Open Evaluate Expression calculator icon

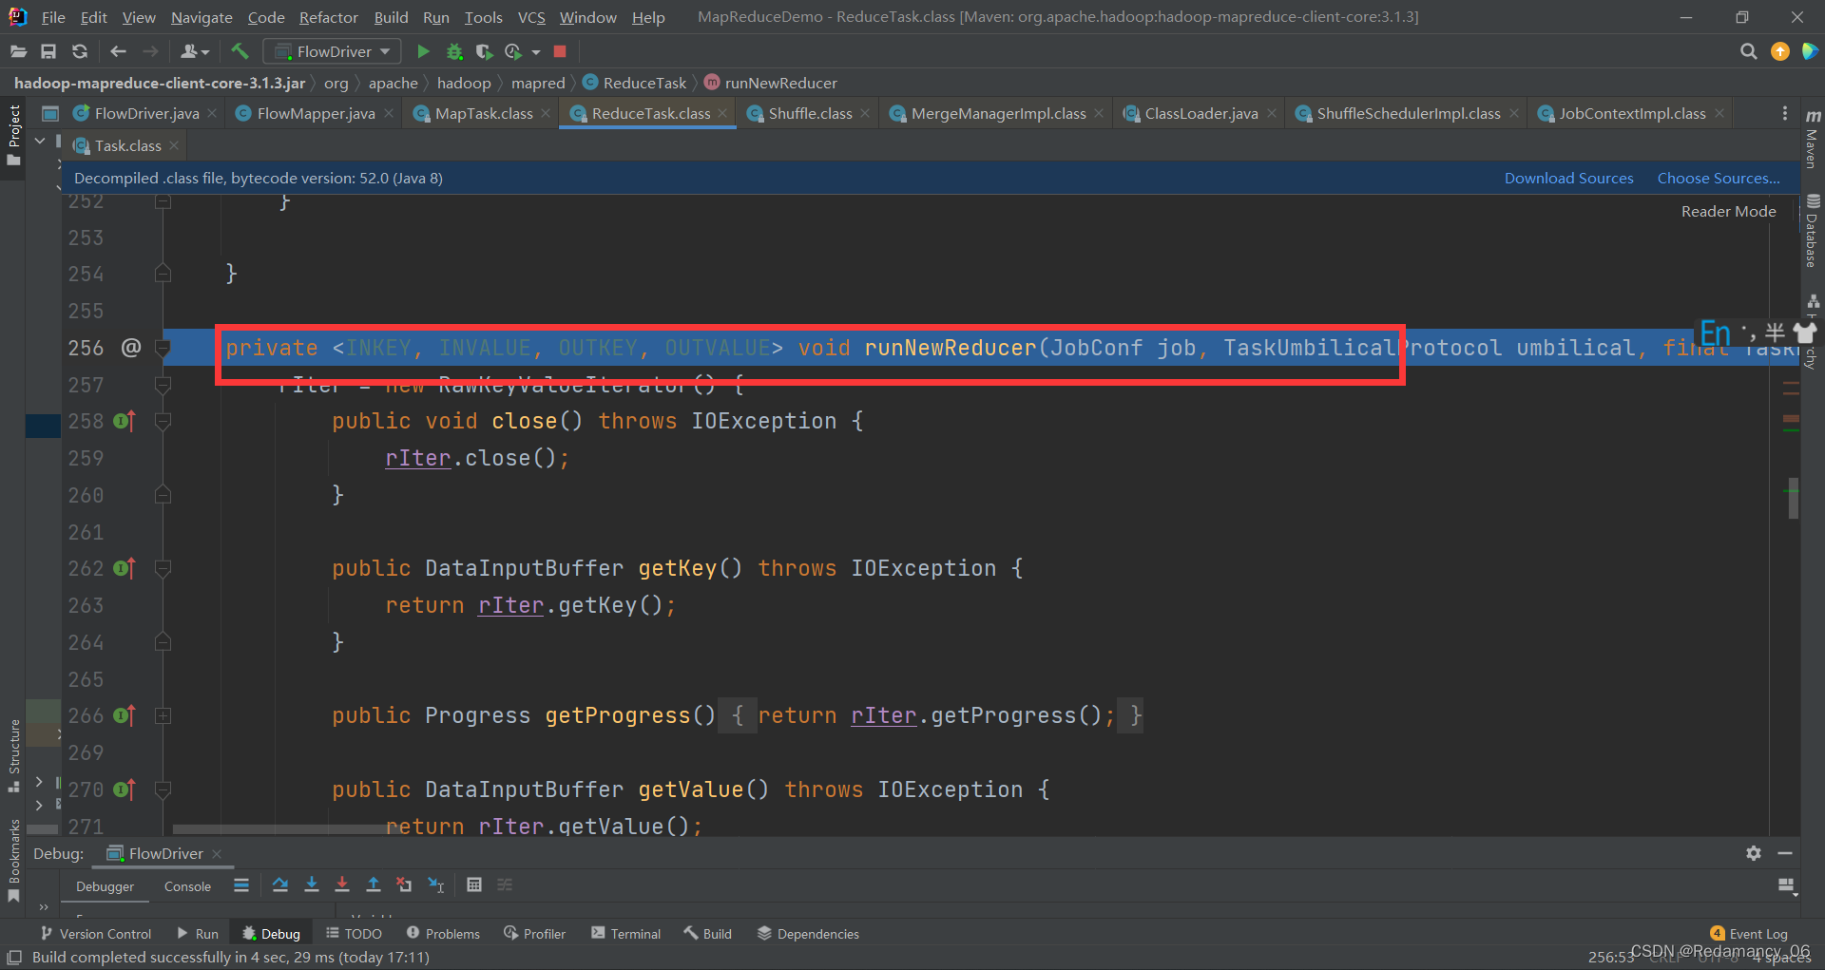(x=474, y=884)
